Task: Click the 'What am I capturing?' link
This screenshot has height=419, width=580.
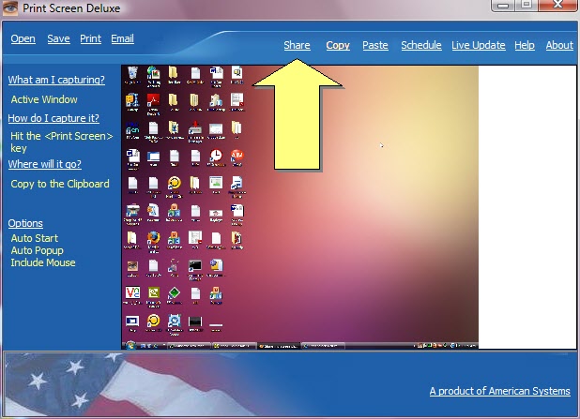Action: click(x=56, y=80)
